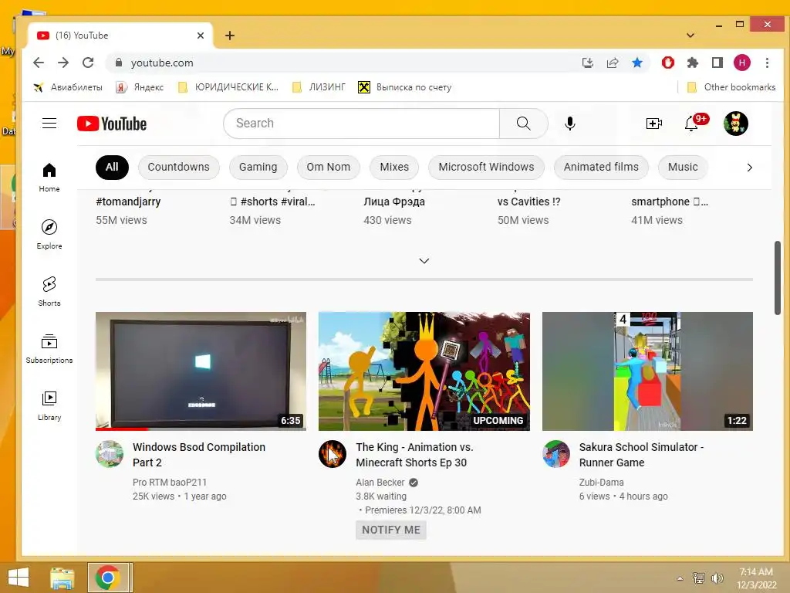Screen dimensions: 790x593
Task: Open Sakura School Simulator video title
Action: pos(641,455)
